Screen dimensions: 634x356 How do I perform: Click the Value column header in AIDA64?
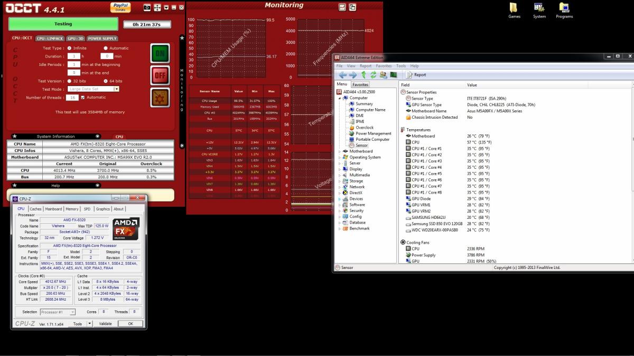tap(549, 84)
